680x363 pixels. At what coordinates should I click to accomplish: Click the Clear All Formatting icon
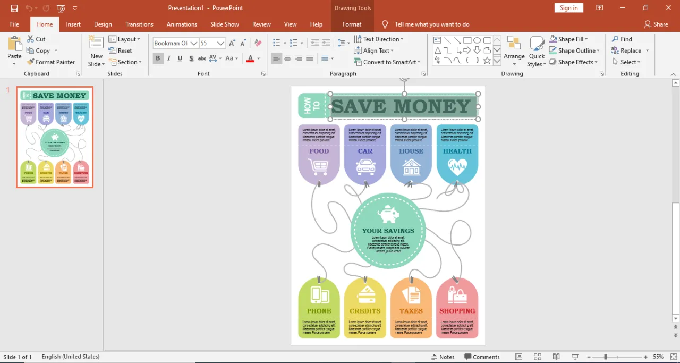coord(258,43)
